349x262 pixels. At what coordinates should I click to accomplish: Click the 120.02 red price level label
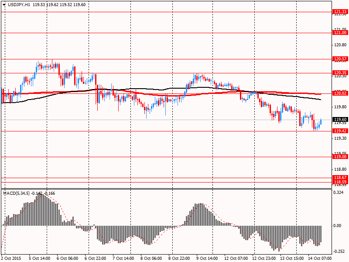point(340,93)
